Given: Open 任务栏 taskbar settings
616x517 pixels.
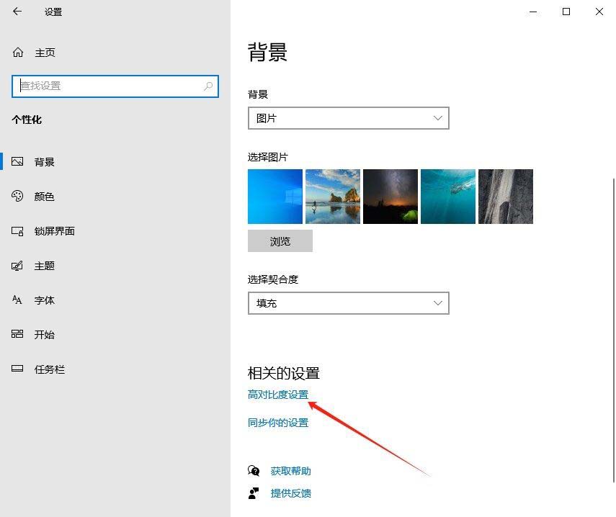Looking at the screenshot, I should pos(49,369).
